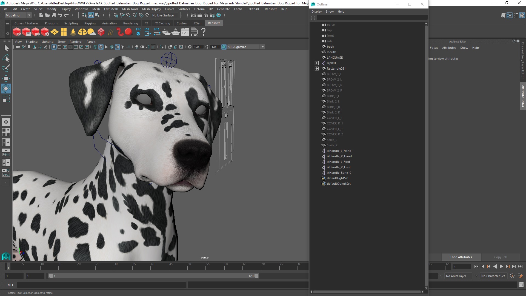Switch to the Polygons shelf tab
Viewport: 526px width, 296px height.
pos(51,23)
